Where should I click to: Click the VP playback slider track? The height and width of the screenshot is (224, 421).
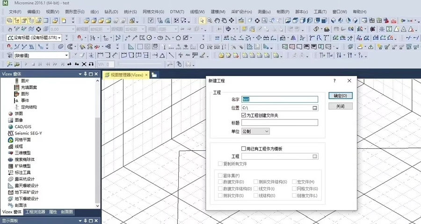140,64
